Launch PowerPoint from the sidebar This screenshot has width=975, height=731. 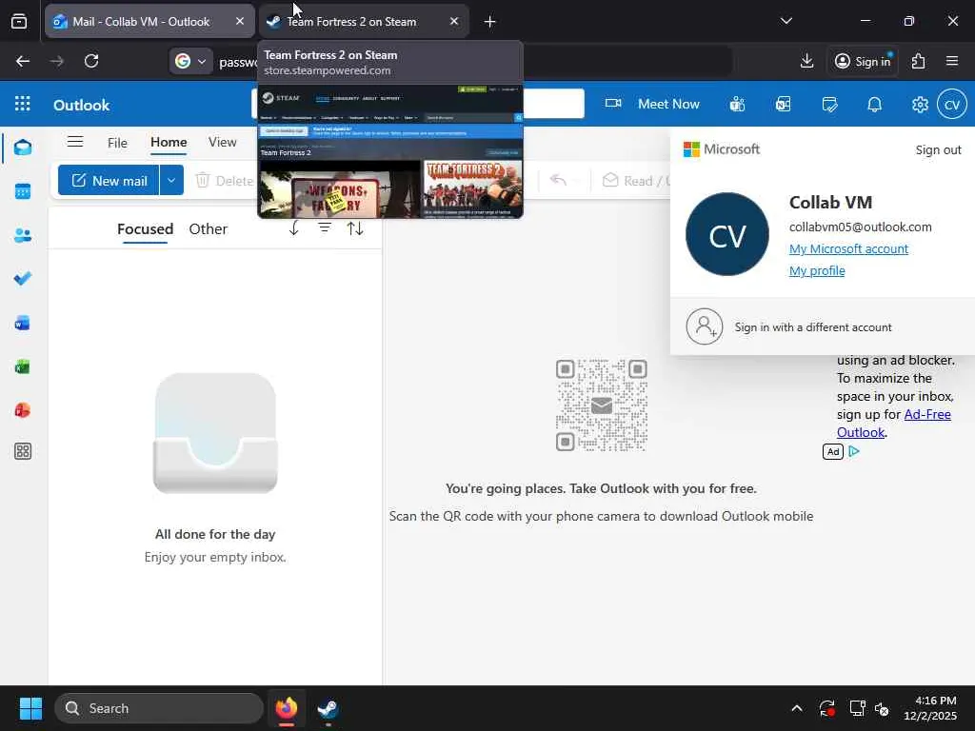23,410
